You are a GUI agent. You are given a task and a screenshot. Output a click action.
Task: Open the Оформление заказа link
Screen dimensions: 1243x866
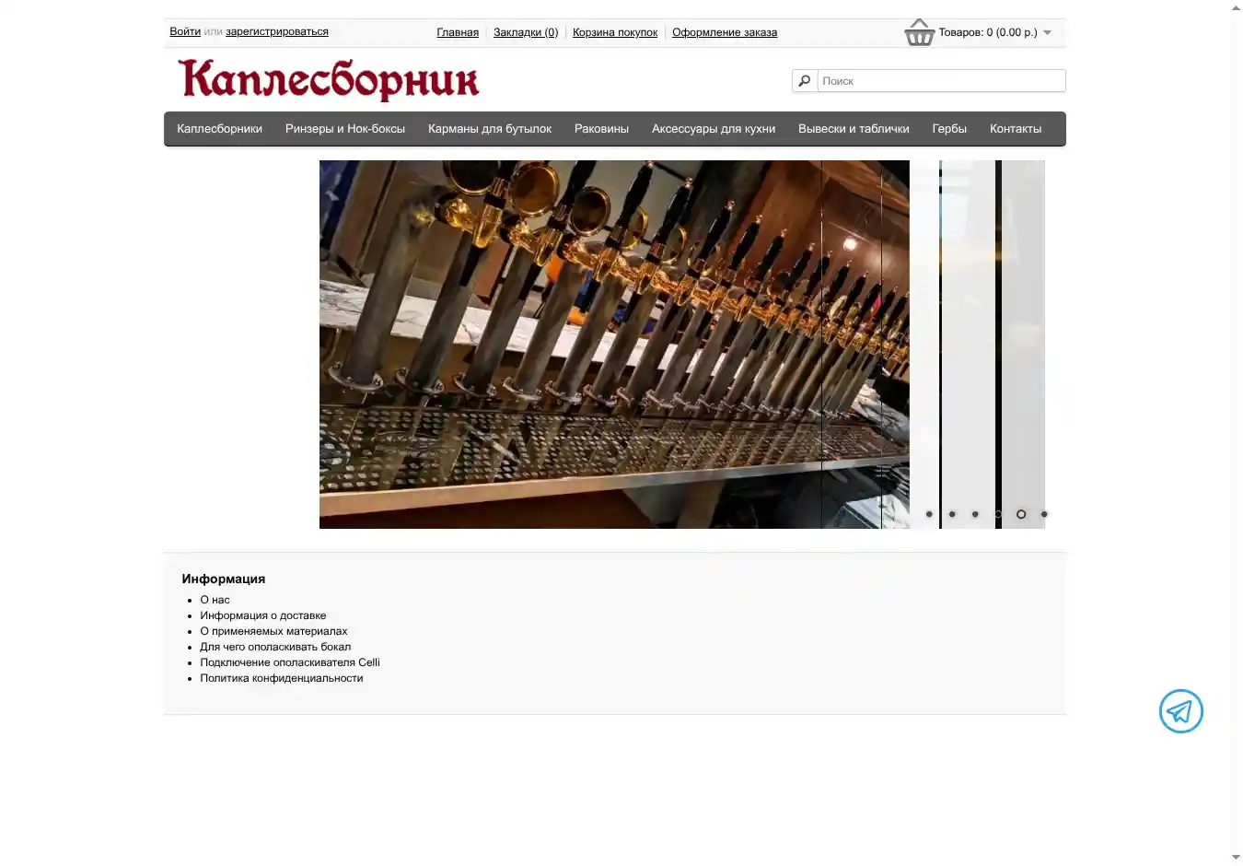click(725, 32)
